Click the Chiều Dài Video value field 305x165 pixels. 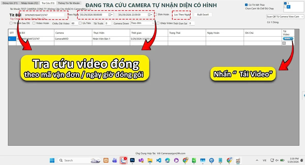pos(74,23)
